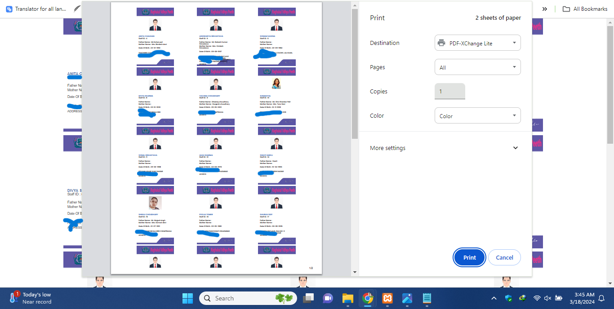Open the All Bookmarks folder
The image size is (614, 309).
coord(585,9)
